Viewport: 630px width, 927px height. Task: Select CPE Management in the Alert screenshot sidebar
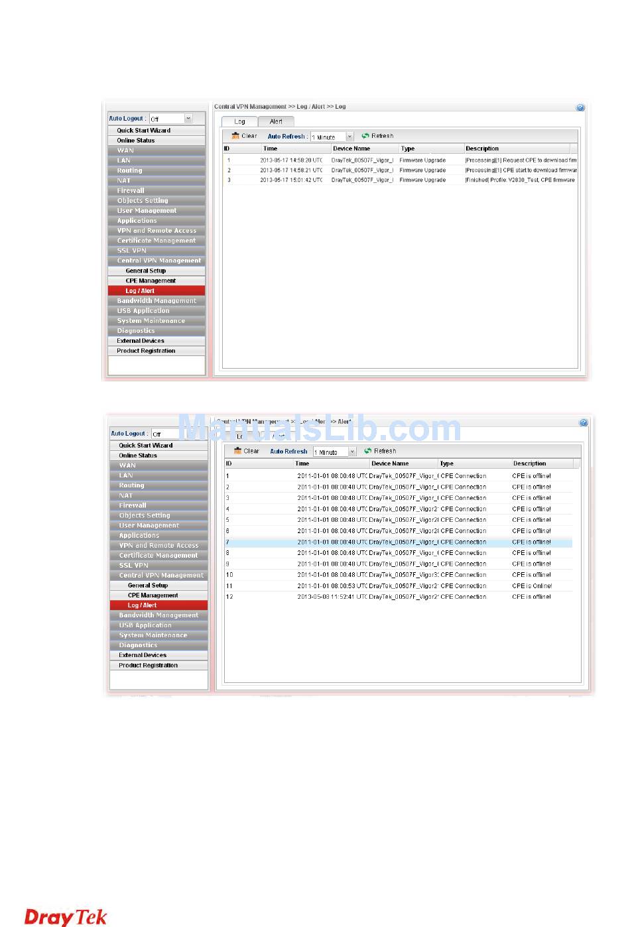point(158,595)
